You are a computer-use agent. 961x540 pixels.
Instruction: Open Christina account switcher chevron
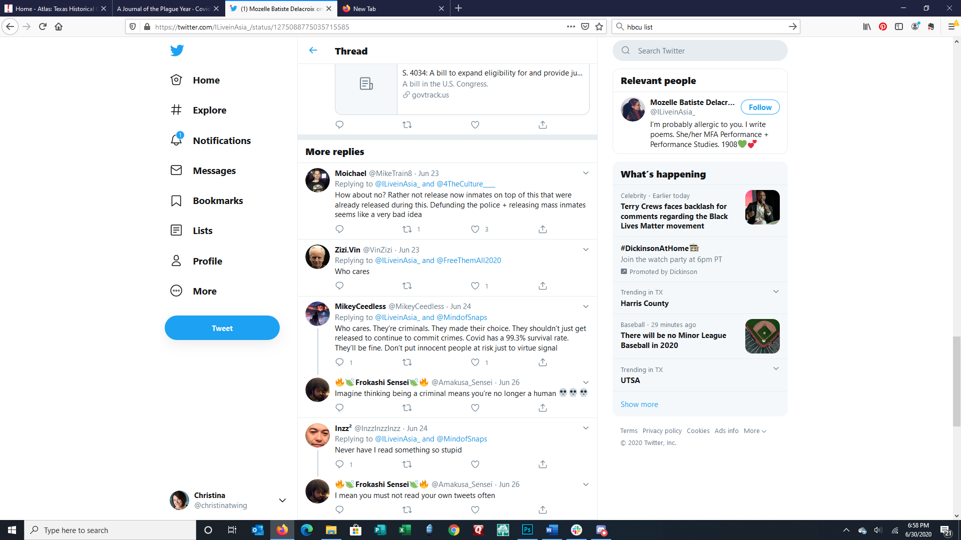282,500
